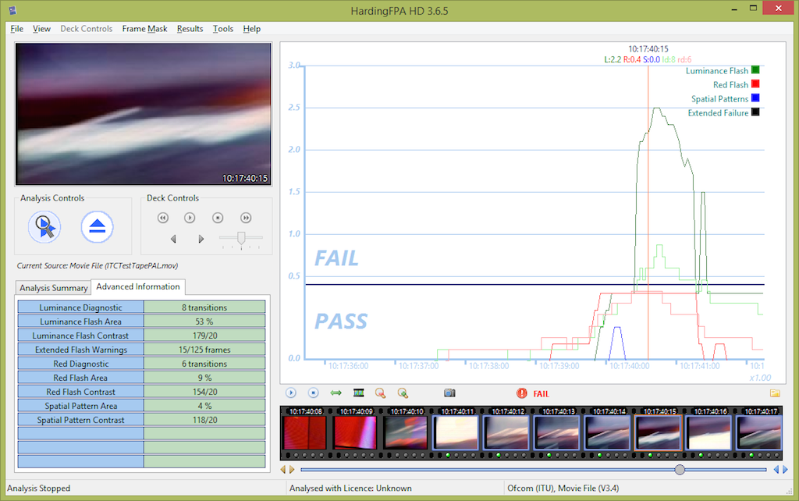The height and width of the screenshot is (501, 799).
Task: Click the green double-arrow fit icon
Action: [336, 393]
